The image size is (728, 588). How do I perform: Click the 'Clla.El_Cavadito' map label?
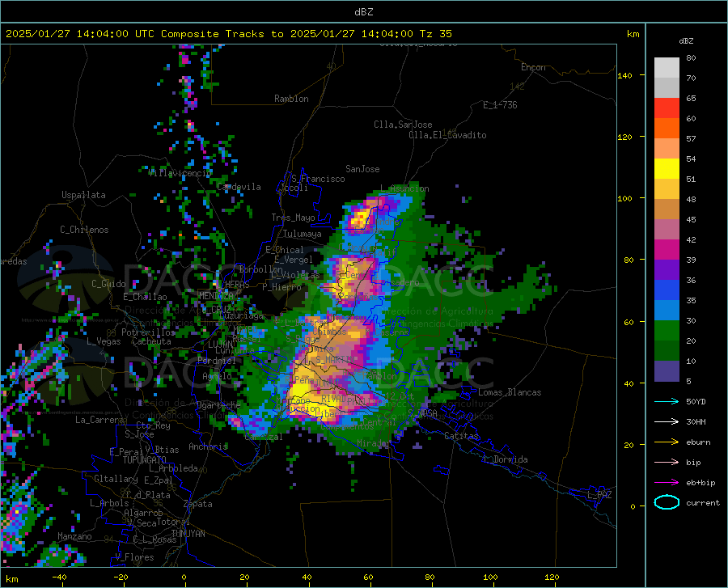tap(447, 135)
